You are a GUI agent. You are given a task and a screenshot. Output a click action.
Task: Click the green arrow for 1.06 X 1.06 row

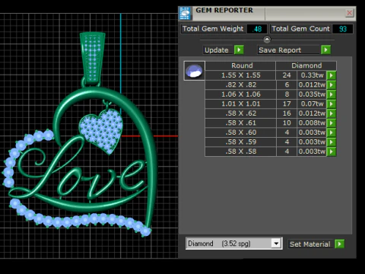(x=331, y=94)
